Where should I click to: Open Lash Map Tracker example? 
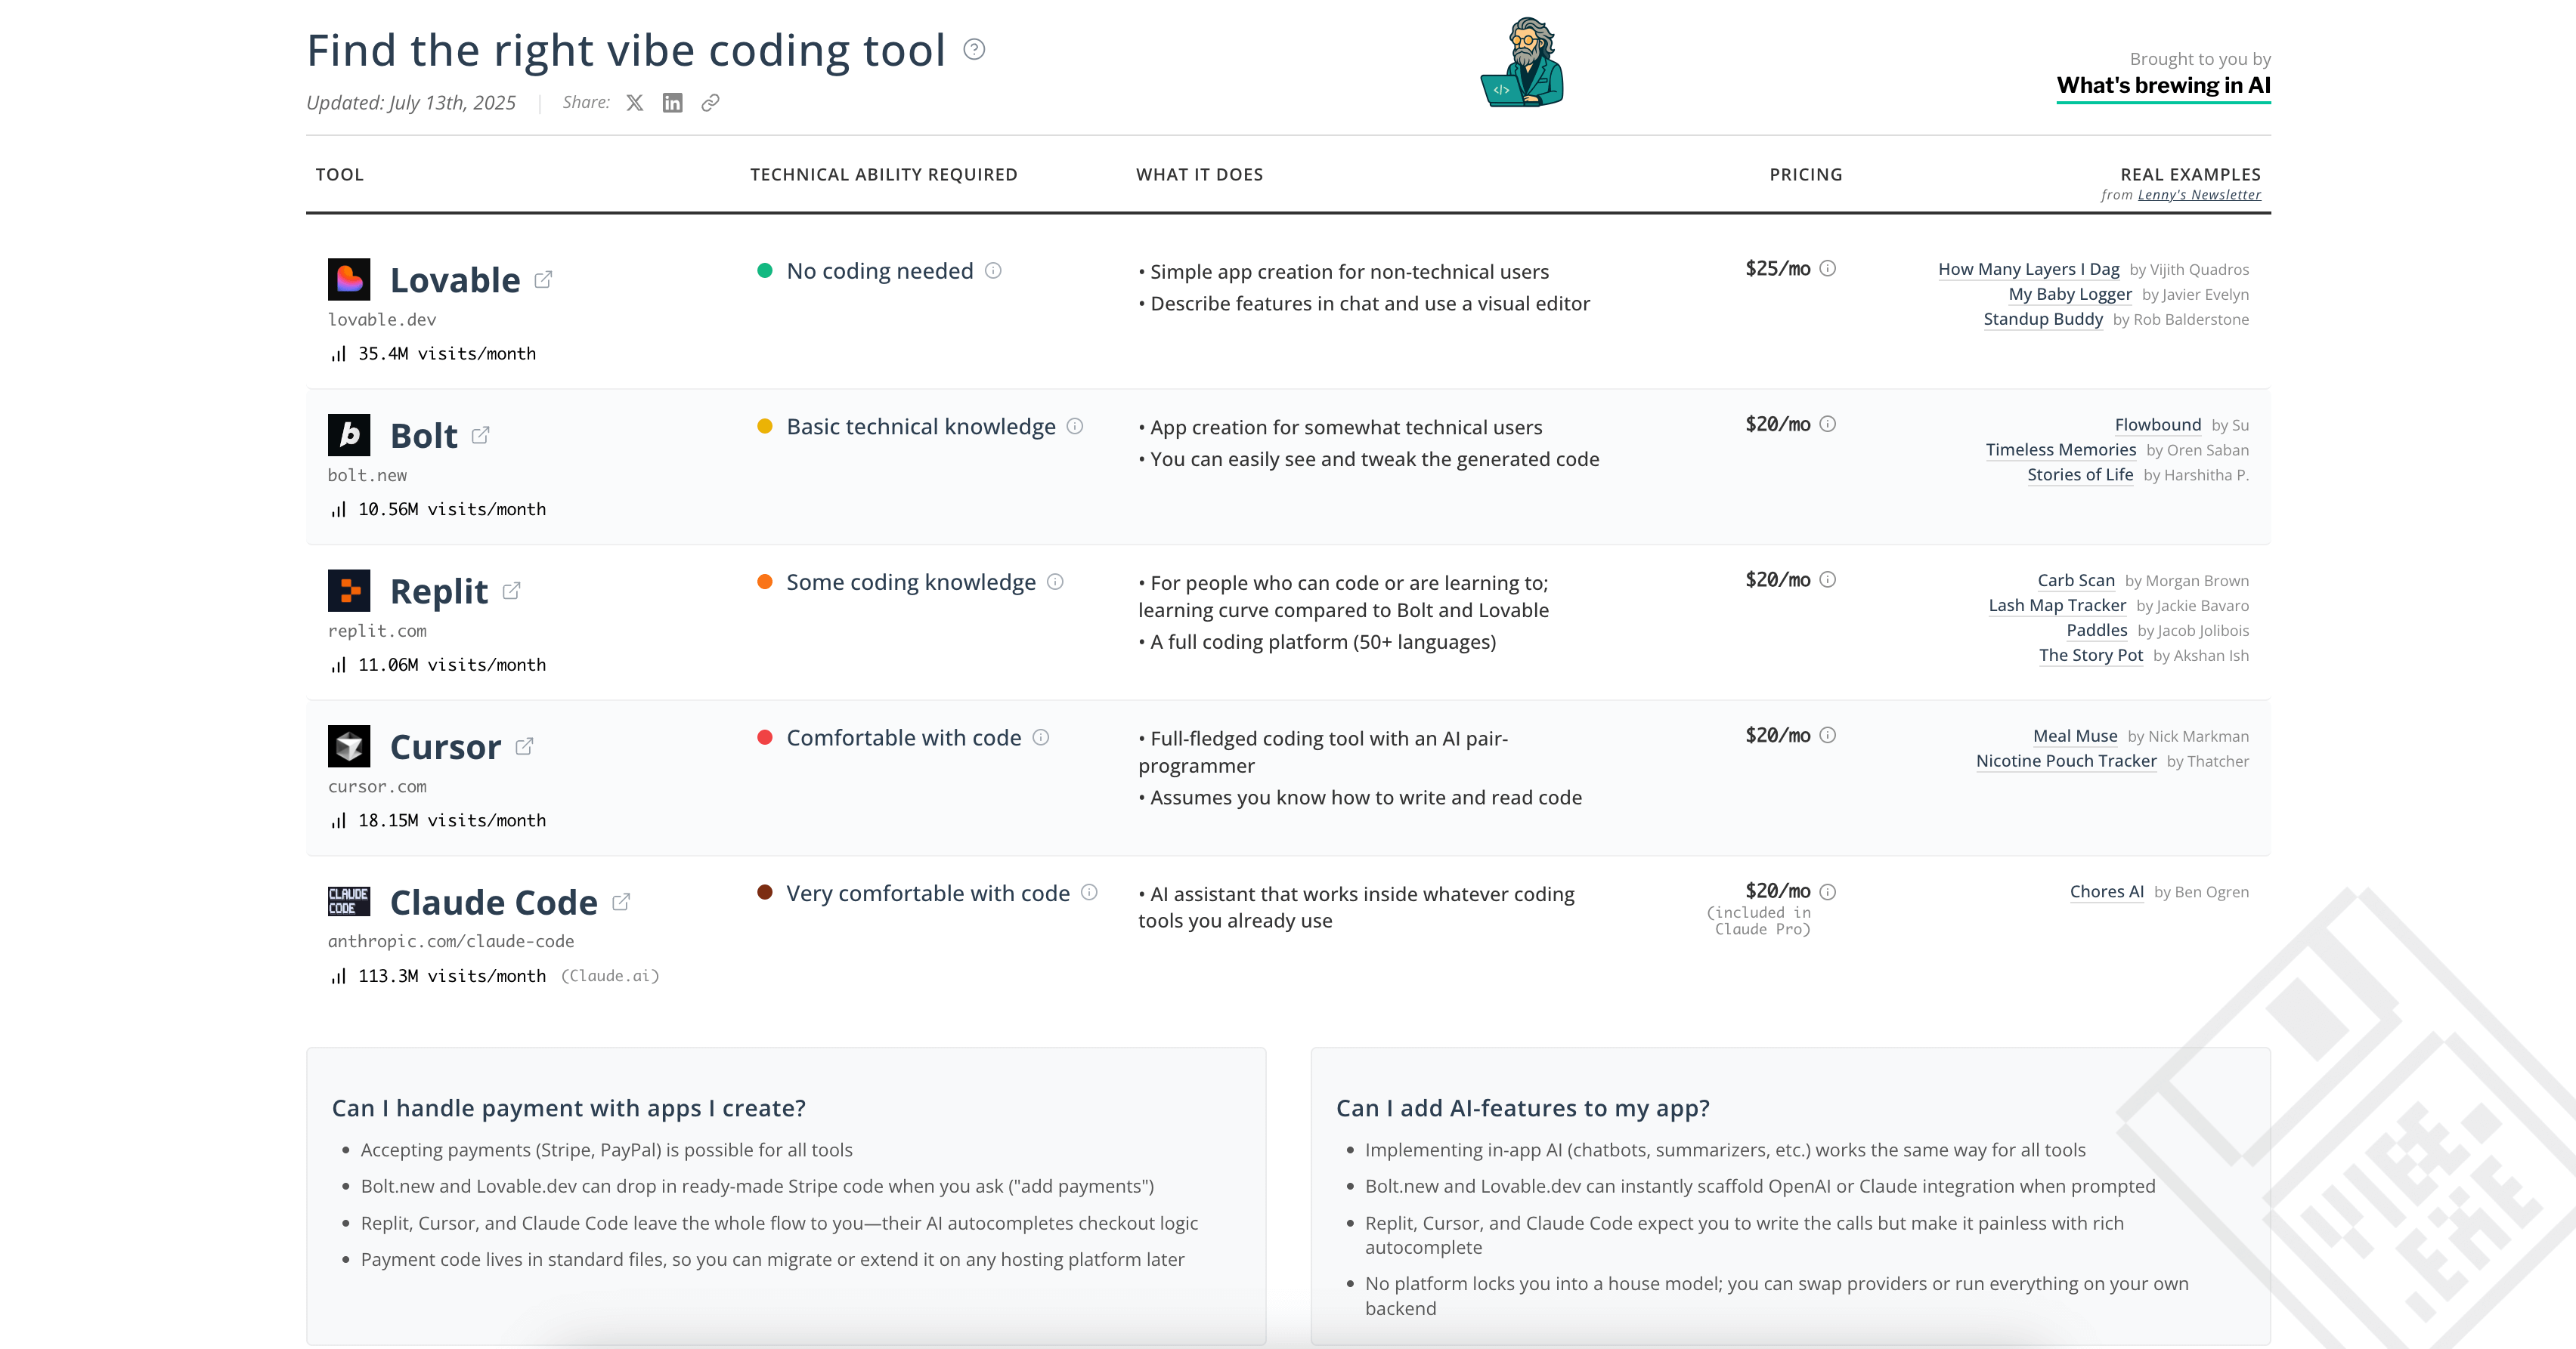[x=2057, y=606]
